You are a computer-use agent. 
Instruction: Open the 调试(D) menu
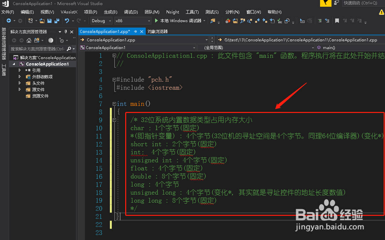(x=131, y=12)
